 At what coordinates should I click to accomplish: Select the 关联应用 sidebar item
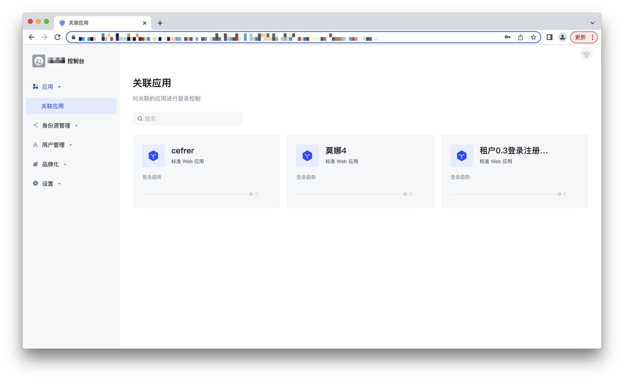tap(53, 106)
